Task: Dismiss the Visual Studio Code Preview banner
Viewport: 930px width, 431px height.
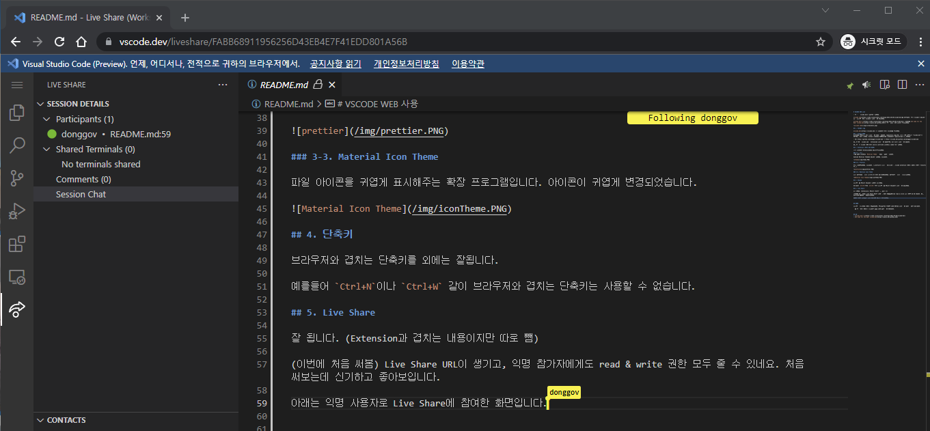Action: click(x=920, y=64)
